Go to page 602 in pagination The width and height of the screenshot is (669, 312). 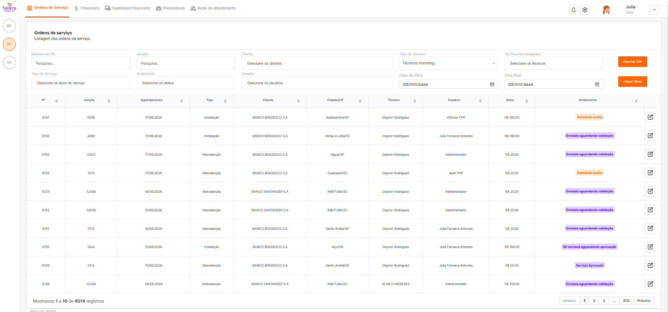(626, 301)
